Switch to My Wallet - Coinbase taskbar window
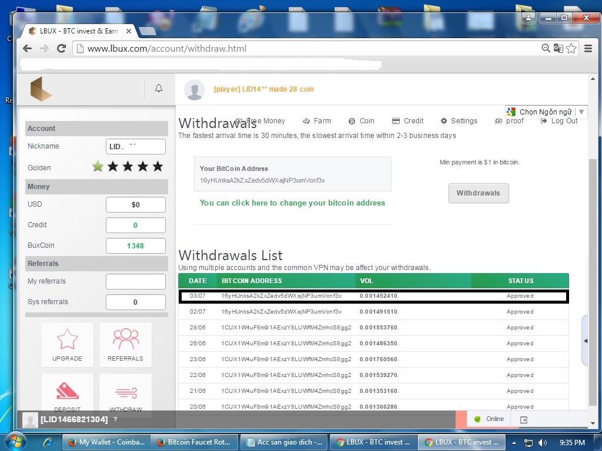The height and width of the screenshot is (451, 602). click(106, 442)
